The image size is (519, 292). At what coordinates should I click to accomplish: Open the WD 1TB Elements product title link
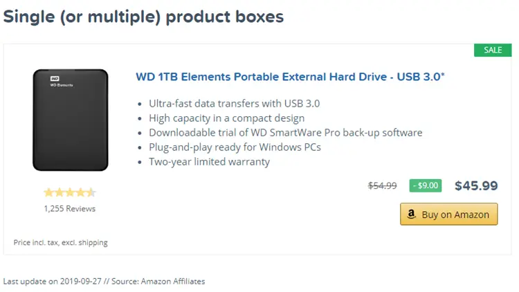[290, 77]
